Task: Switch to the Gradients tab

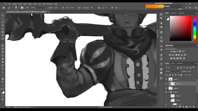Action: (x=174, y=13)
